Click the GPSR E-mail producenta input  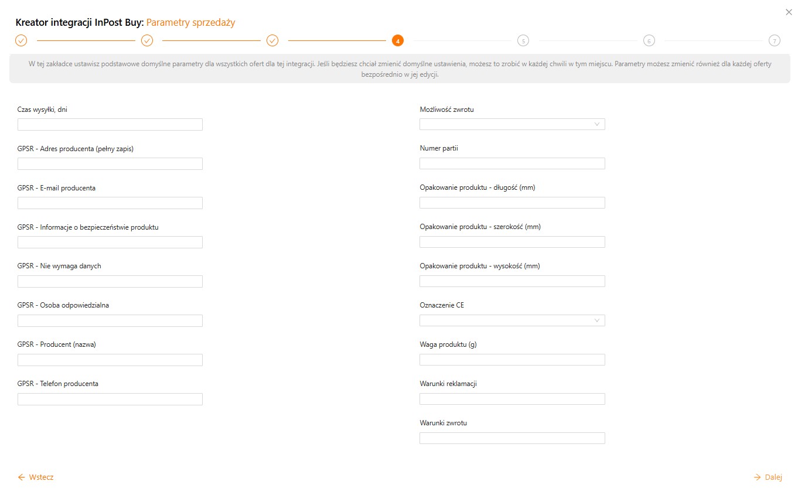110,203
